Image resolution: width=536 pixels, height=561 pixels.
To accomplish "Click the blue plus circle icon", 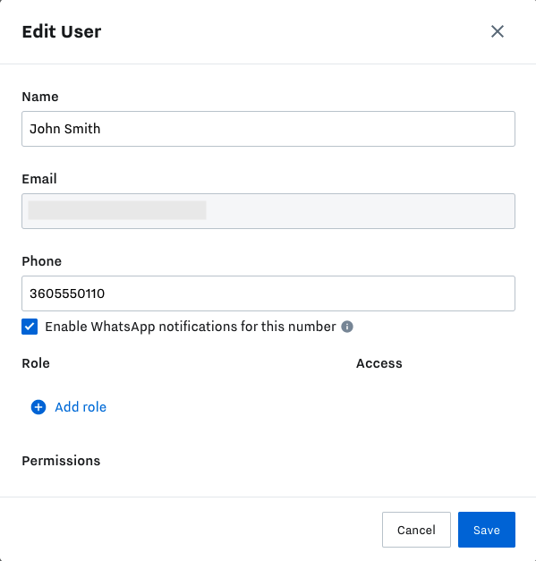I will pyautogui.click(x=38, y=407).
